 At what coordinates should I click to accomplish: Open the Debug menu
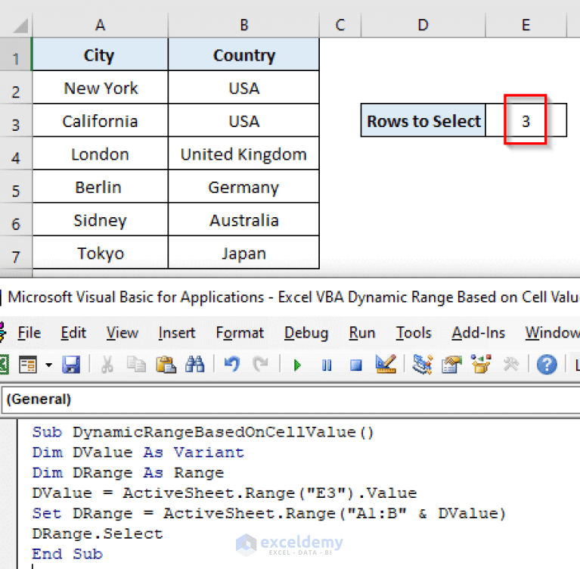pos(306,332)
